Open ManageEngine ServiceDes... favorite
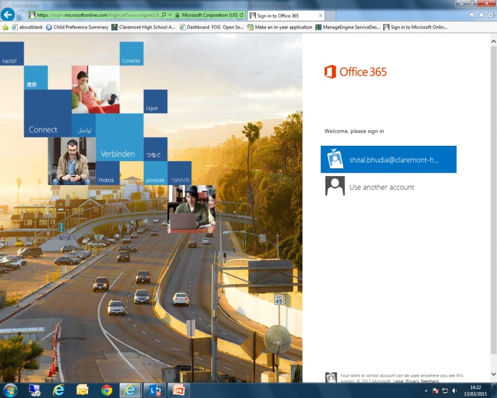 pyautogui.click(x=347, y=27)
